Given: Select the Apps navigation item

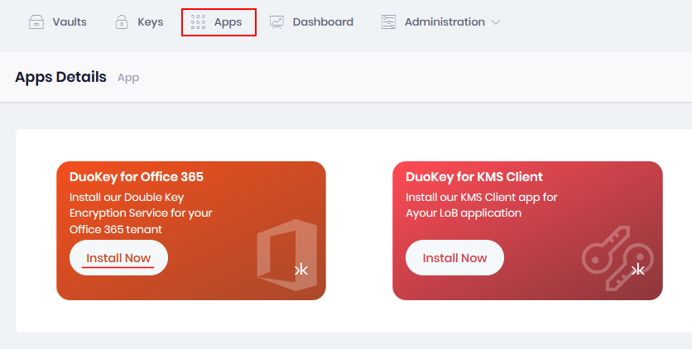Looking at the screenshot, I should point(219,22).
